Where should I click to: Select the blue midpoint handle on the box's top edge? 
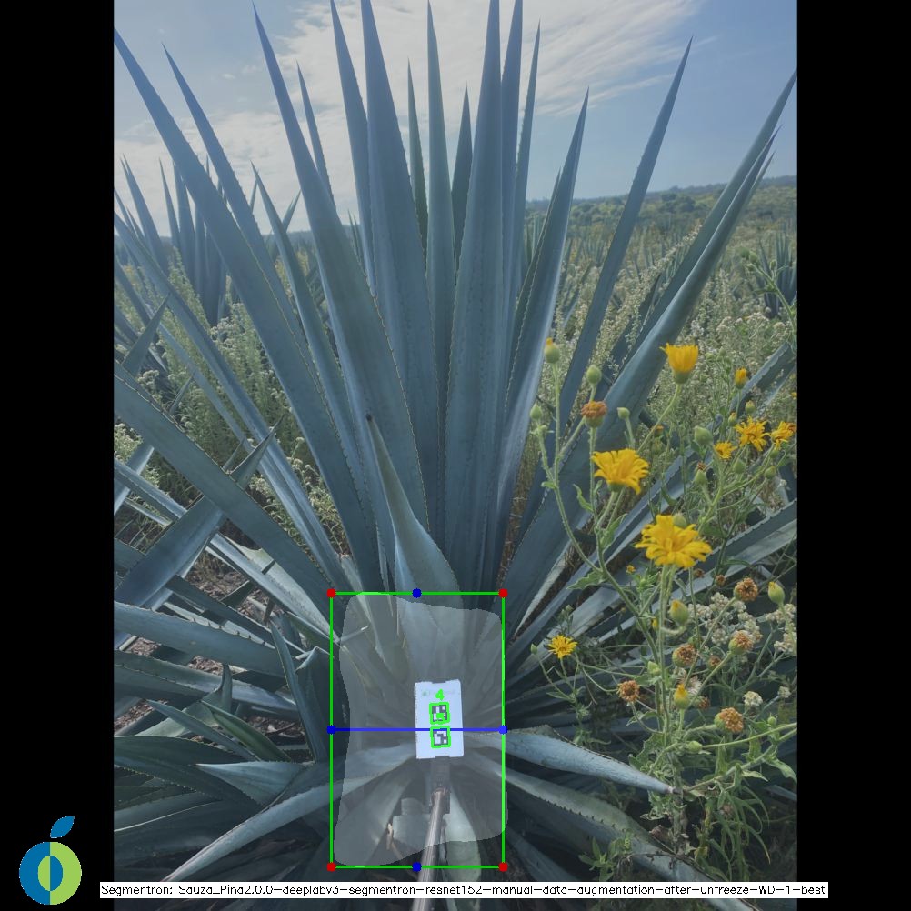pyautogui.click(x=416, y=593)
